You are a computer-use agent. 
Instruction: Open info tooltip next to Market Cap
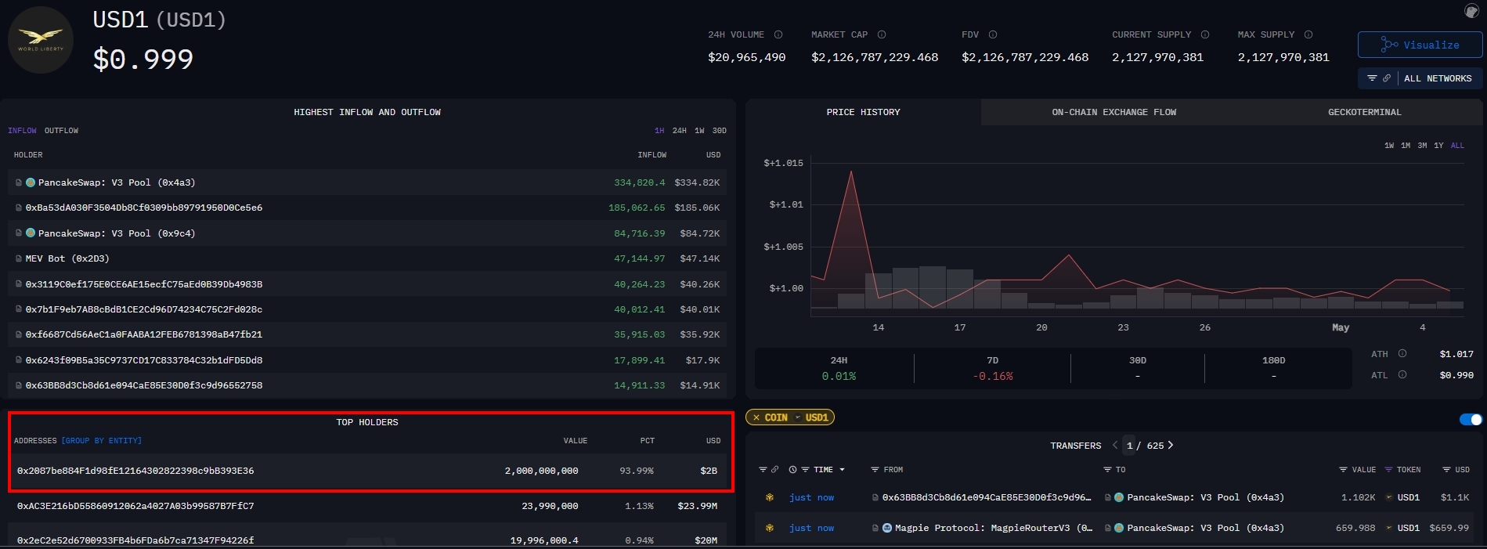(882, 34)
